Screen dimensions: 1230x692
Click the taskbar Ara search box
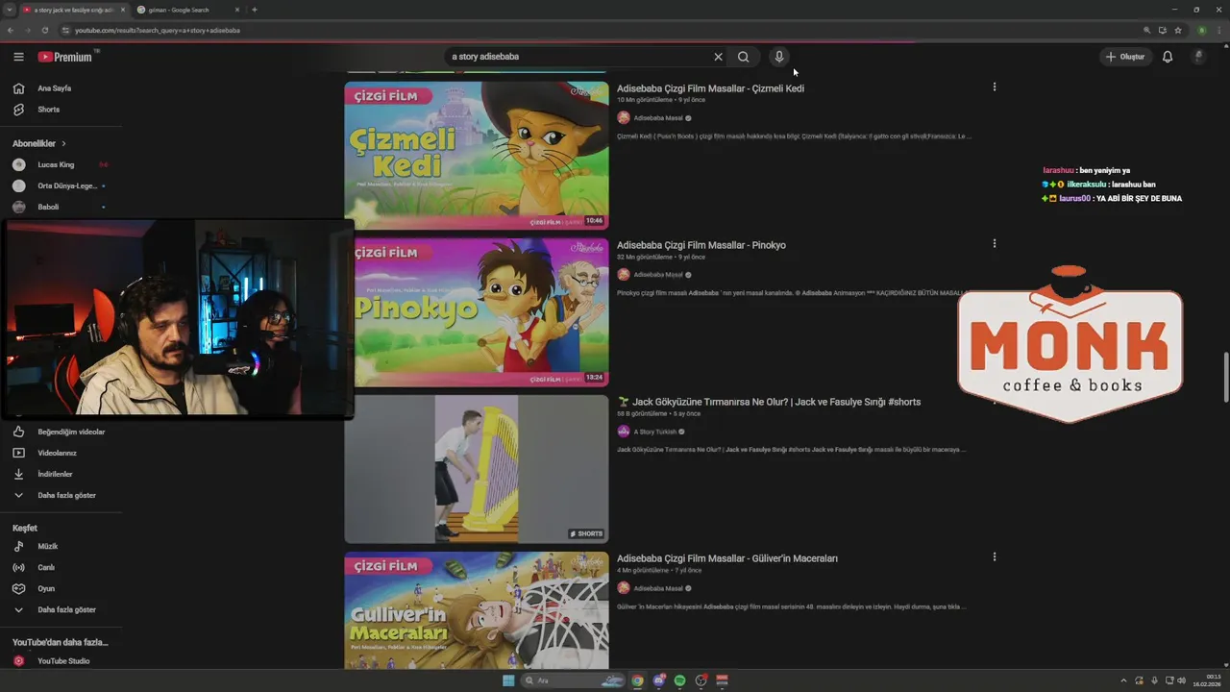(574, 680)
